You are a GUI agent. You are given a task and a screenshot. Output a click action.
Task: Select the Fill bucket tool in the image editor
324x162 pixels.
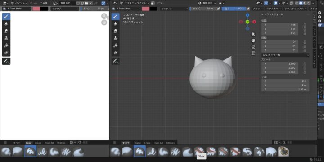[x=6, y=45]
